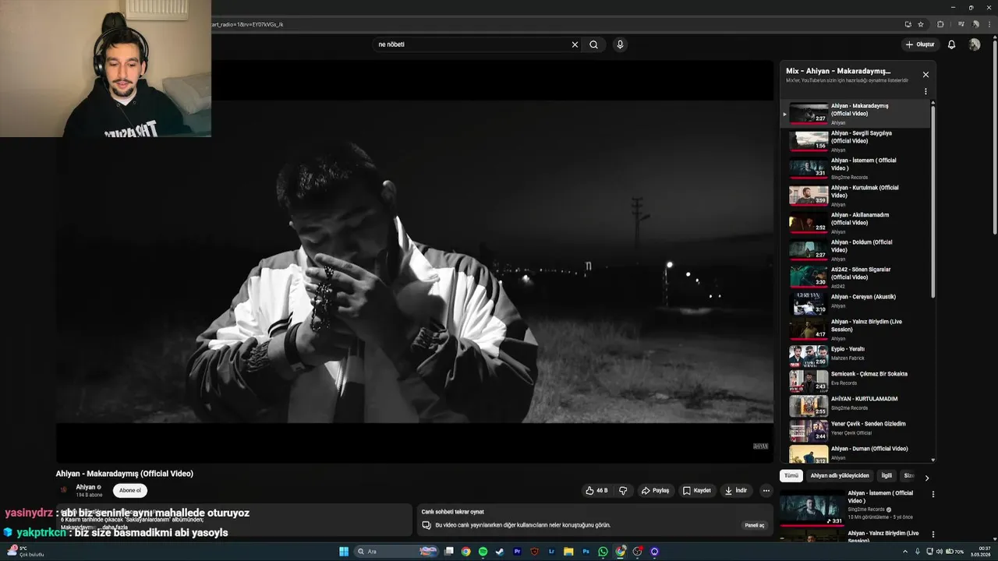Select the Ahiyan adlı yükleyiciden chip
998x561 pixels.
point(840,475)
